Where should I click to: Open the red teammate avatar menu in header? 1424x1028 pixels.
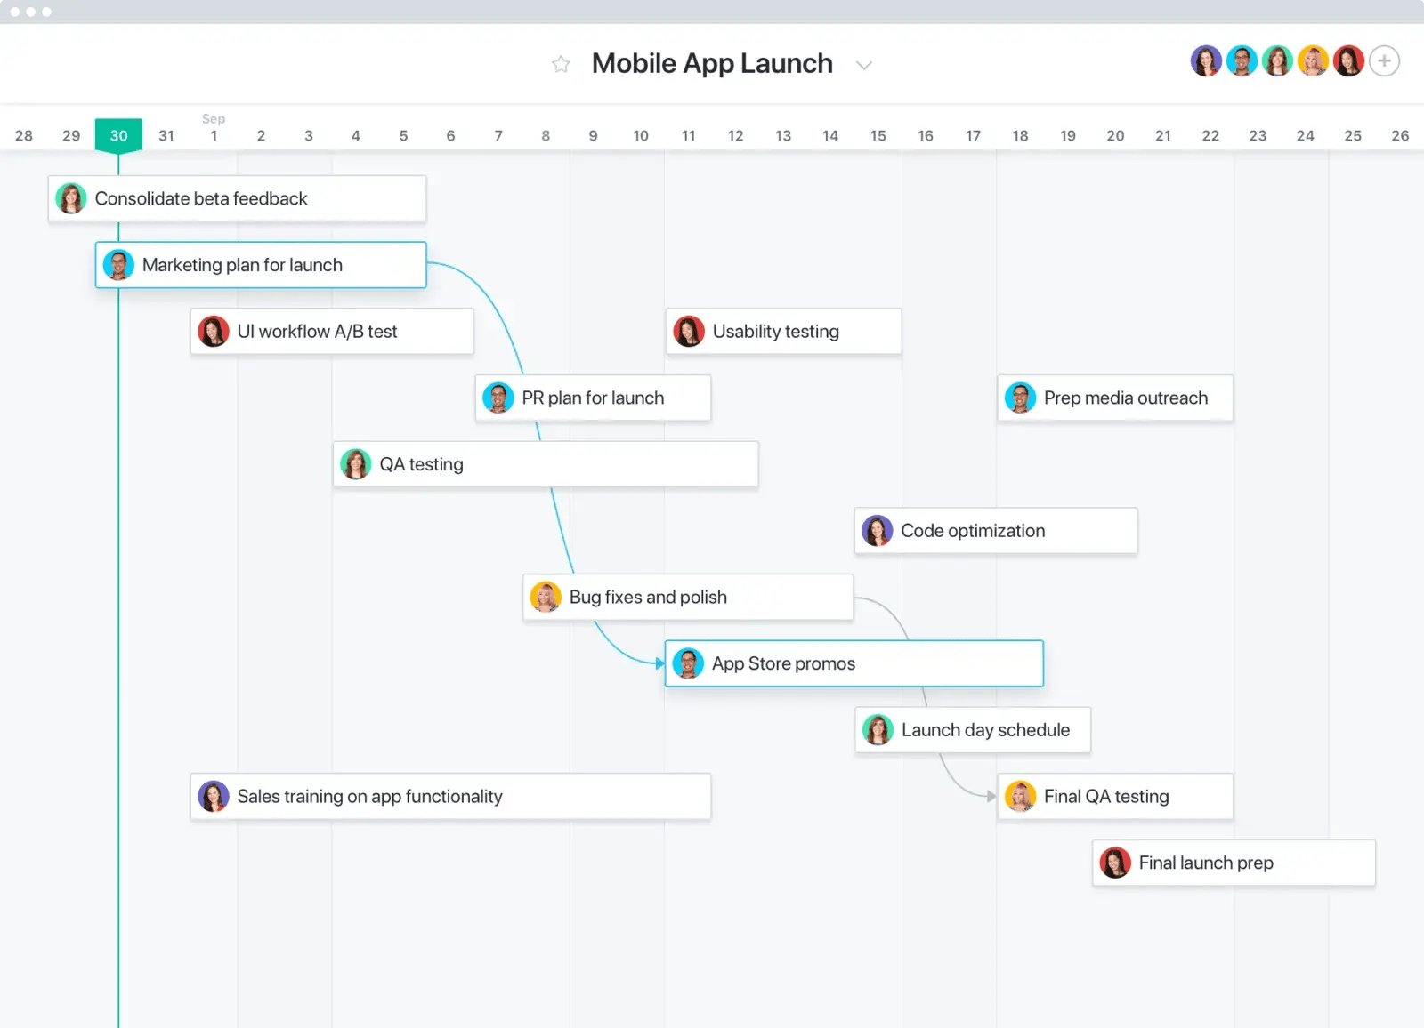pos(1349,60)
